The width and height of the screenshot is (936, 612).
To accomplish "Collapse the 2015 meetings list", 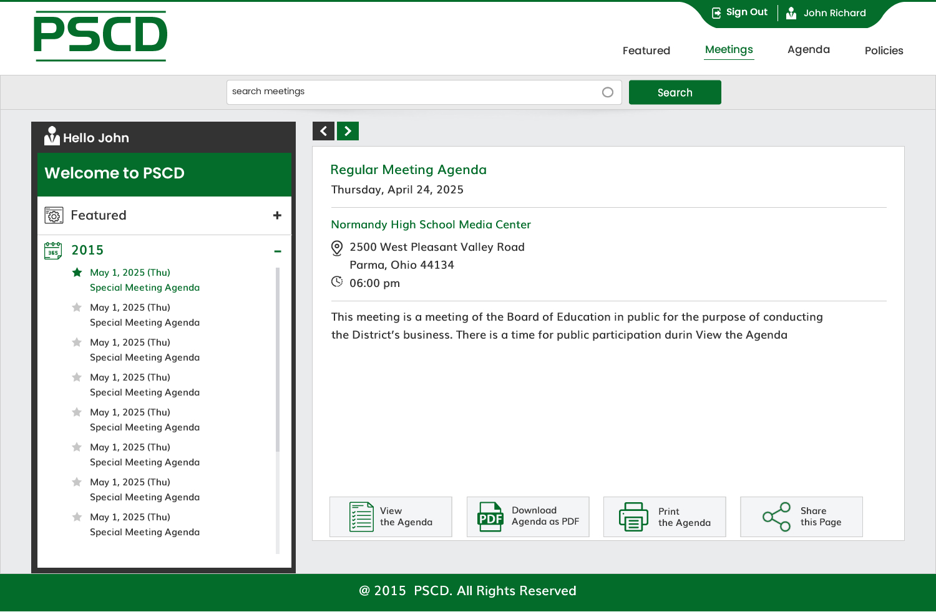I will 278,251.
